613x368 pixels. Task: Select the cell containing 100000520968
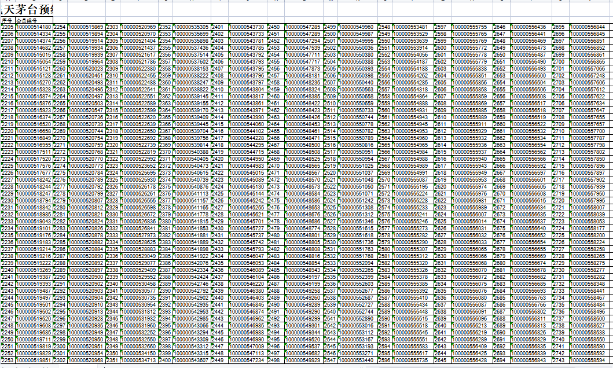pyautogui.click(x=86, y=360)
